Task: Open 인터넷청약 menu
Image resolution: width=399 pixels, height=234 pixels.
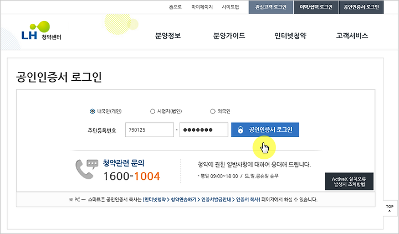Action: (x=290, y=36)
